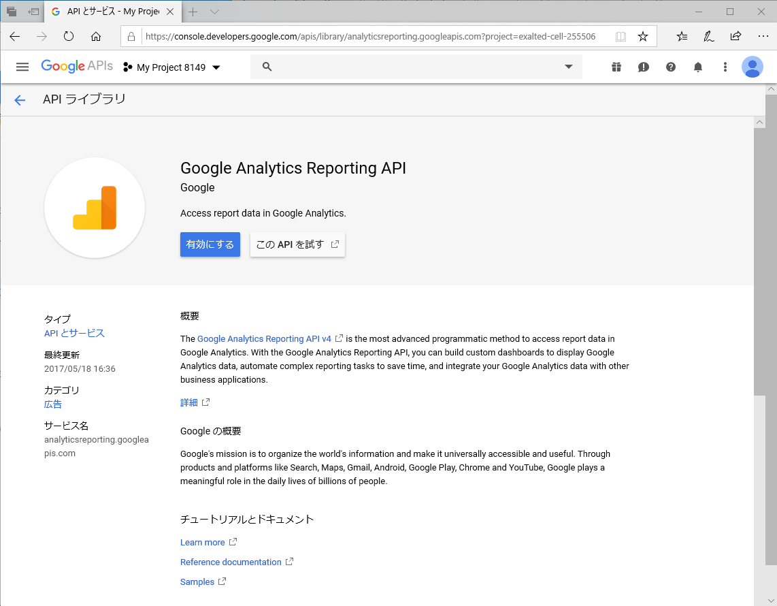This screenshot has height=606, width=777.
Task: Open add notes pen icon
Action: (708, 36)
